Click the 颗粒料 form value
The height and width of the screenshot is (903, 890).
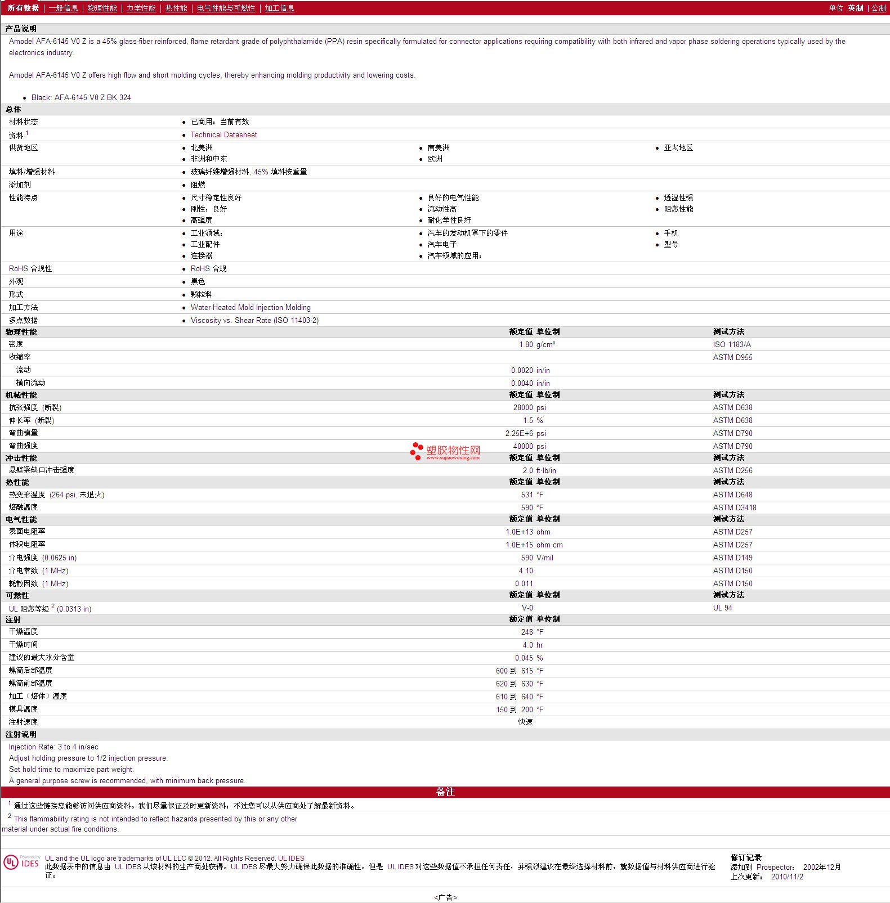click(202, 295)
